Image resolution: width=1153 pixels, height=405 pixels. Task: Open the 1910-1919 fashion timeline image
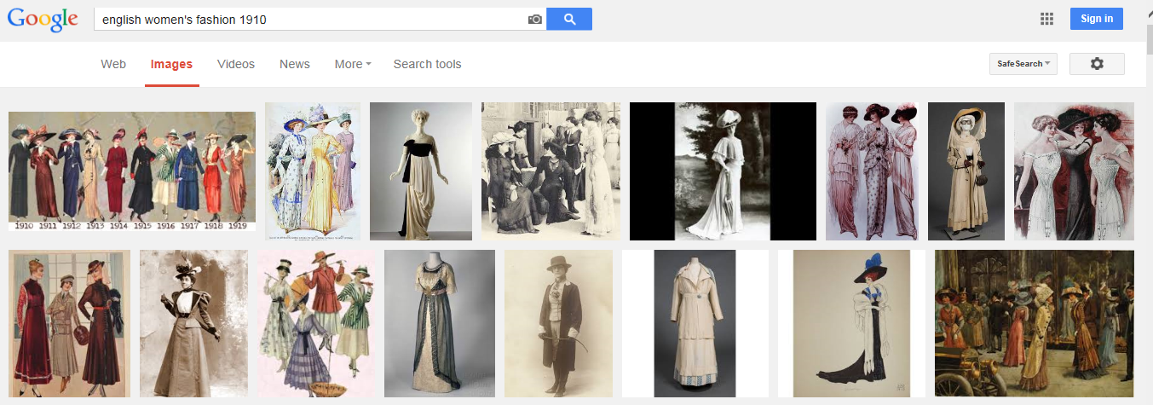[x=132, y=171]
